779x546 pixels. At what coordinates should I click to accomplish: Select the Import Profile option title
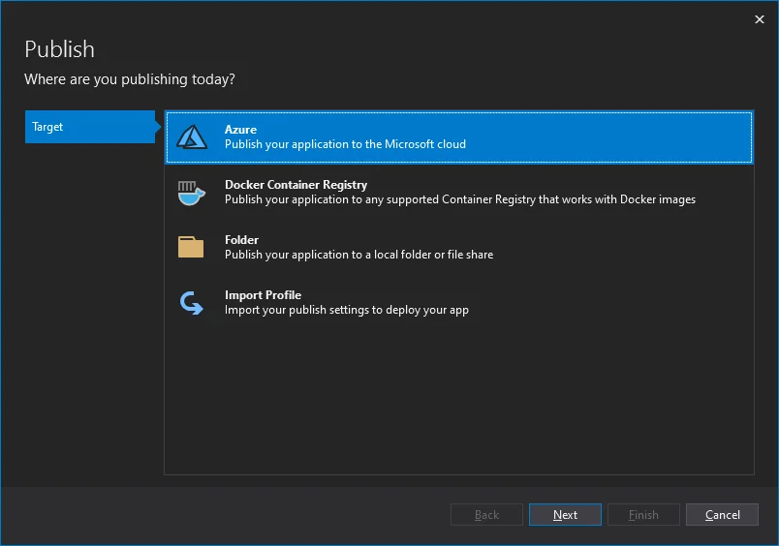pos(263,295)
